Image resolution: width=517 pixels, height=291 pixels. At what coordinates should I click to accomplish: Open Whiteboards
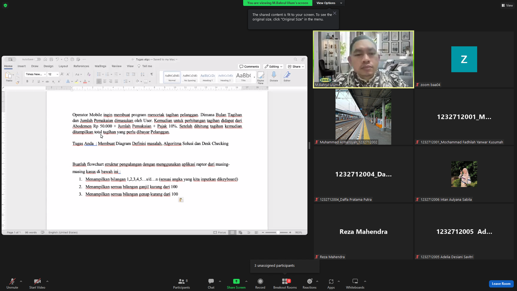coord(355,283)
